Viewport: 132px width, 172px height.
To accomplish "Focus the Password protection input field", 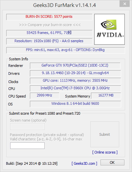I will (27, 146).
